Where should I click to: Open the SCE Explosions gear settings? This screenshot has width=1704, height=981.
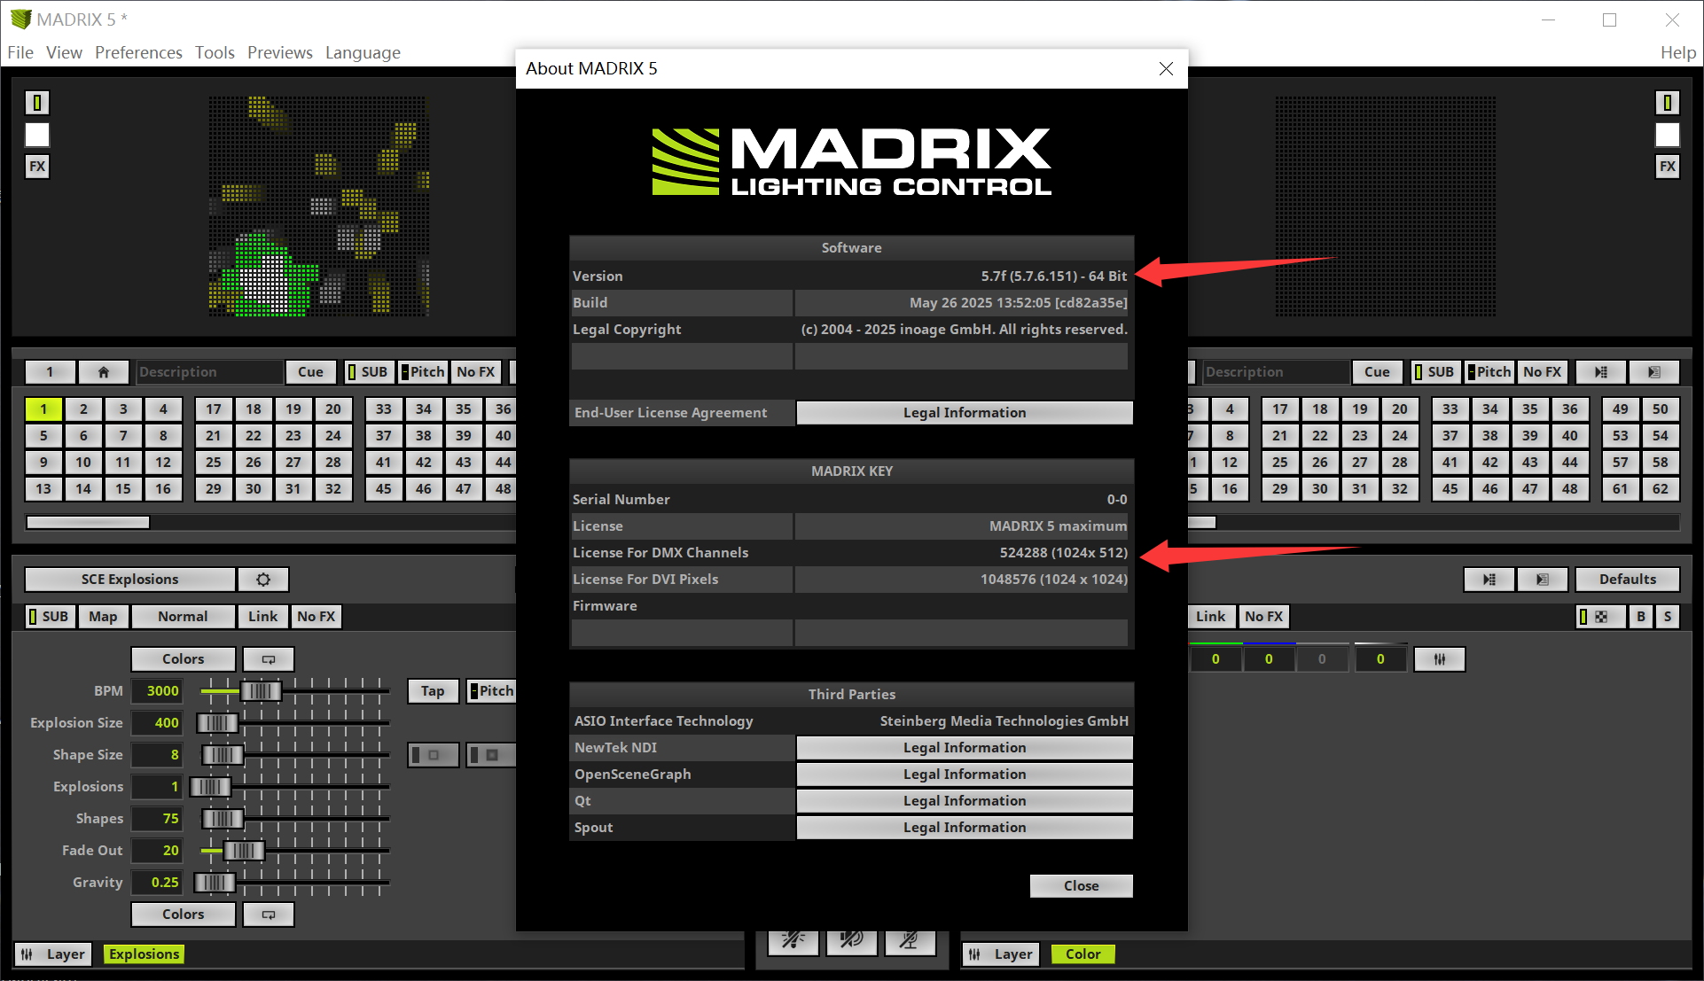coord(263,580)
